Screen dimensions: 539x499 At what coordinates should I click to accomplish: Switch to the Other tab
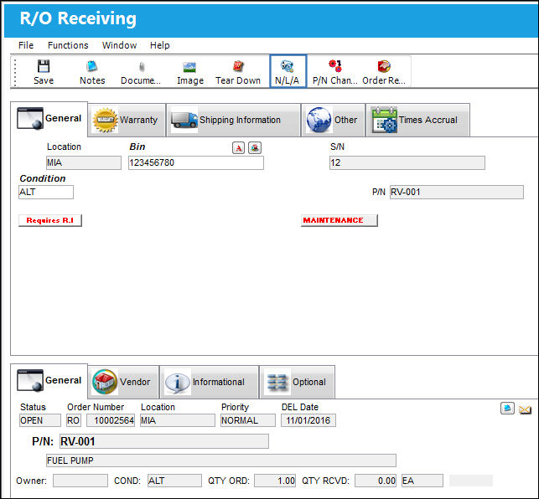(333, 121)
